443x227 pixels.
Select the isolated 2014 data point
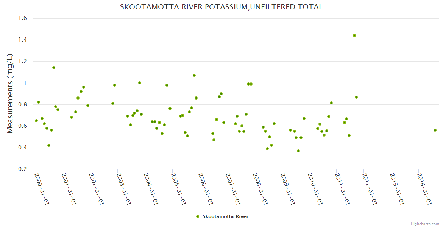tap(435, 130)
